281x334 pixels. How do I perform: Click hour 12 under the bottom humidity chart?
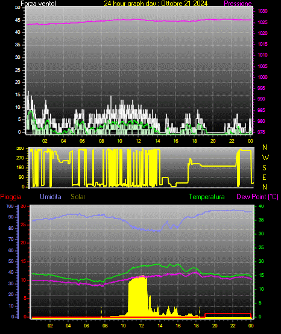[x=141, y=326]
